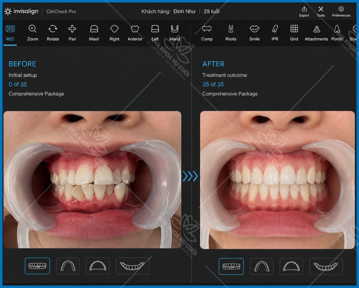359x288 pixels.
Task: Select After smile view thumbnail
Action: pyautogui.click(x=326, y=266)
